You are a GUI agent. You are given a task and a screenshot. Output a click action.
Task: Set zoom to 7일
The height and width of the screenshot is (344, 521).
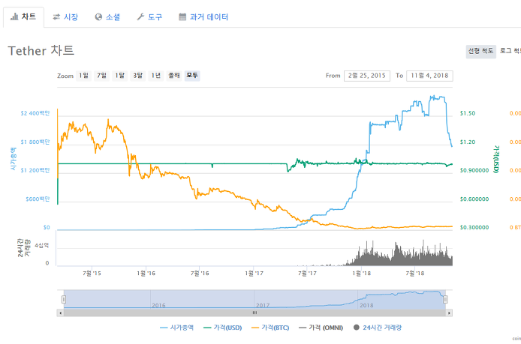pyautogui.click(x=101, y=76)
